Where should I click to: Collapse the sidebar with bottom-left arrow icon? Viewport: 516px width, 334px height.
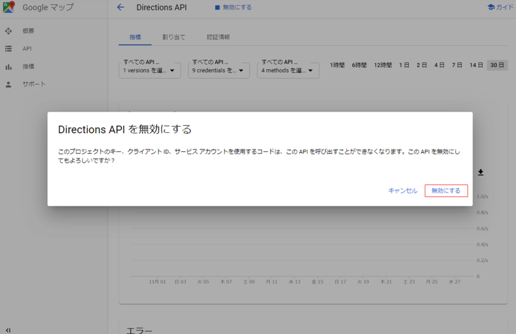[8, 330]
